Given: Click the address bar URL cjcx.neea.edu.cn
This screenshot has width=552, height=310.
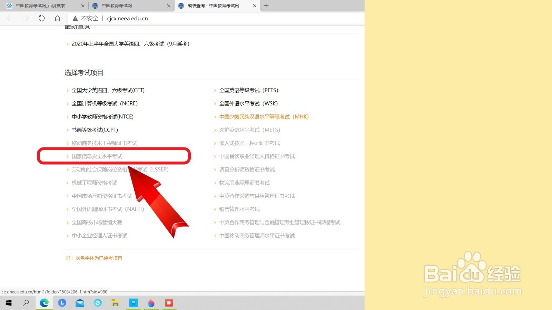Looking at the screenshot, I should coord(127,18).
